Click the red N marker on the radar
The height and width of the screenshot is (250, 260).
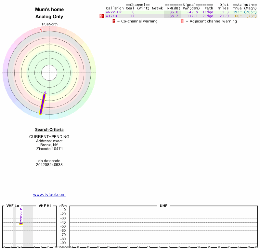[41, 31]
